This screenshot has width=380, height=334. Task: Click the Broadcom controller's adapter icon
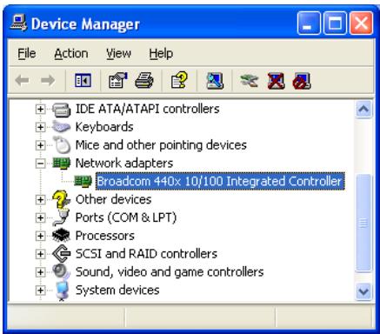point(83,181)
